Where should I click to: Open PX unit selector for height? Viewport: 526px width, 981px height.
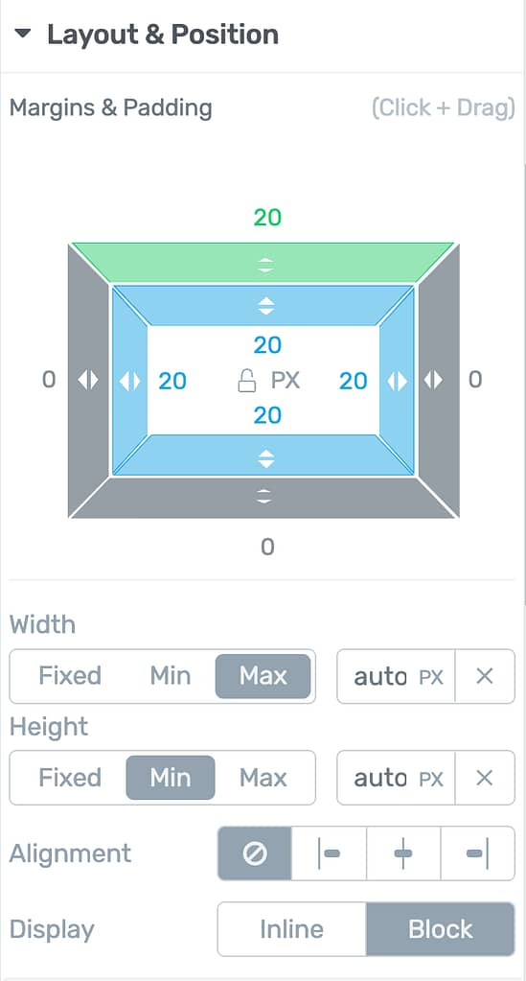(431, 779)
